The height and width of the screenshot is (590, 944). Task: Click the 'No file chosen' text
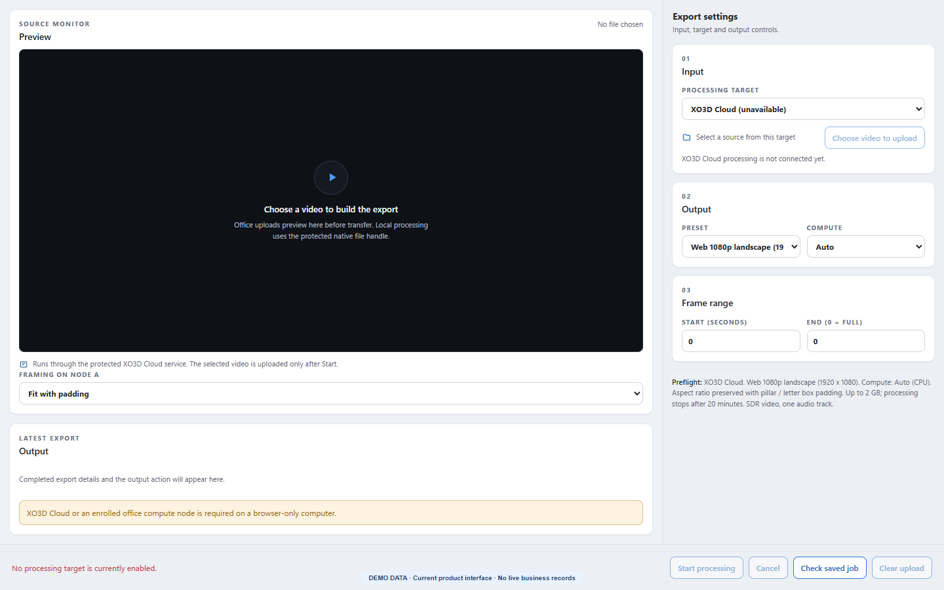click(620, 24)
